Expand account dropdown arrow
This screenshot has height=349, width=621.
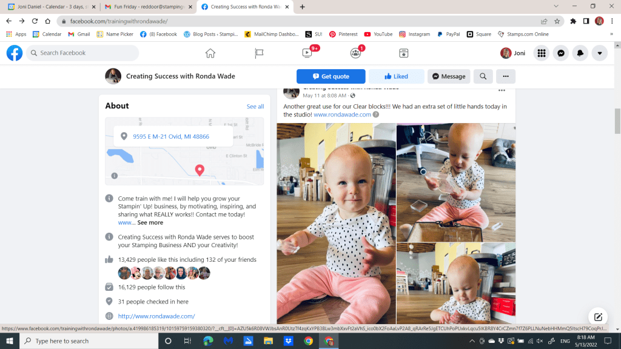coord(599,53)
